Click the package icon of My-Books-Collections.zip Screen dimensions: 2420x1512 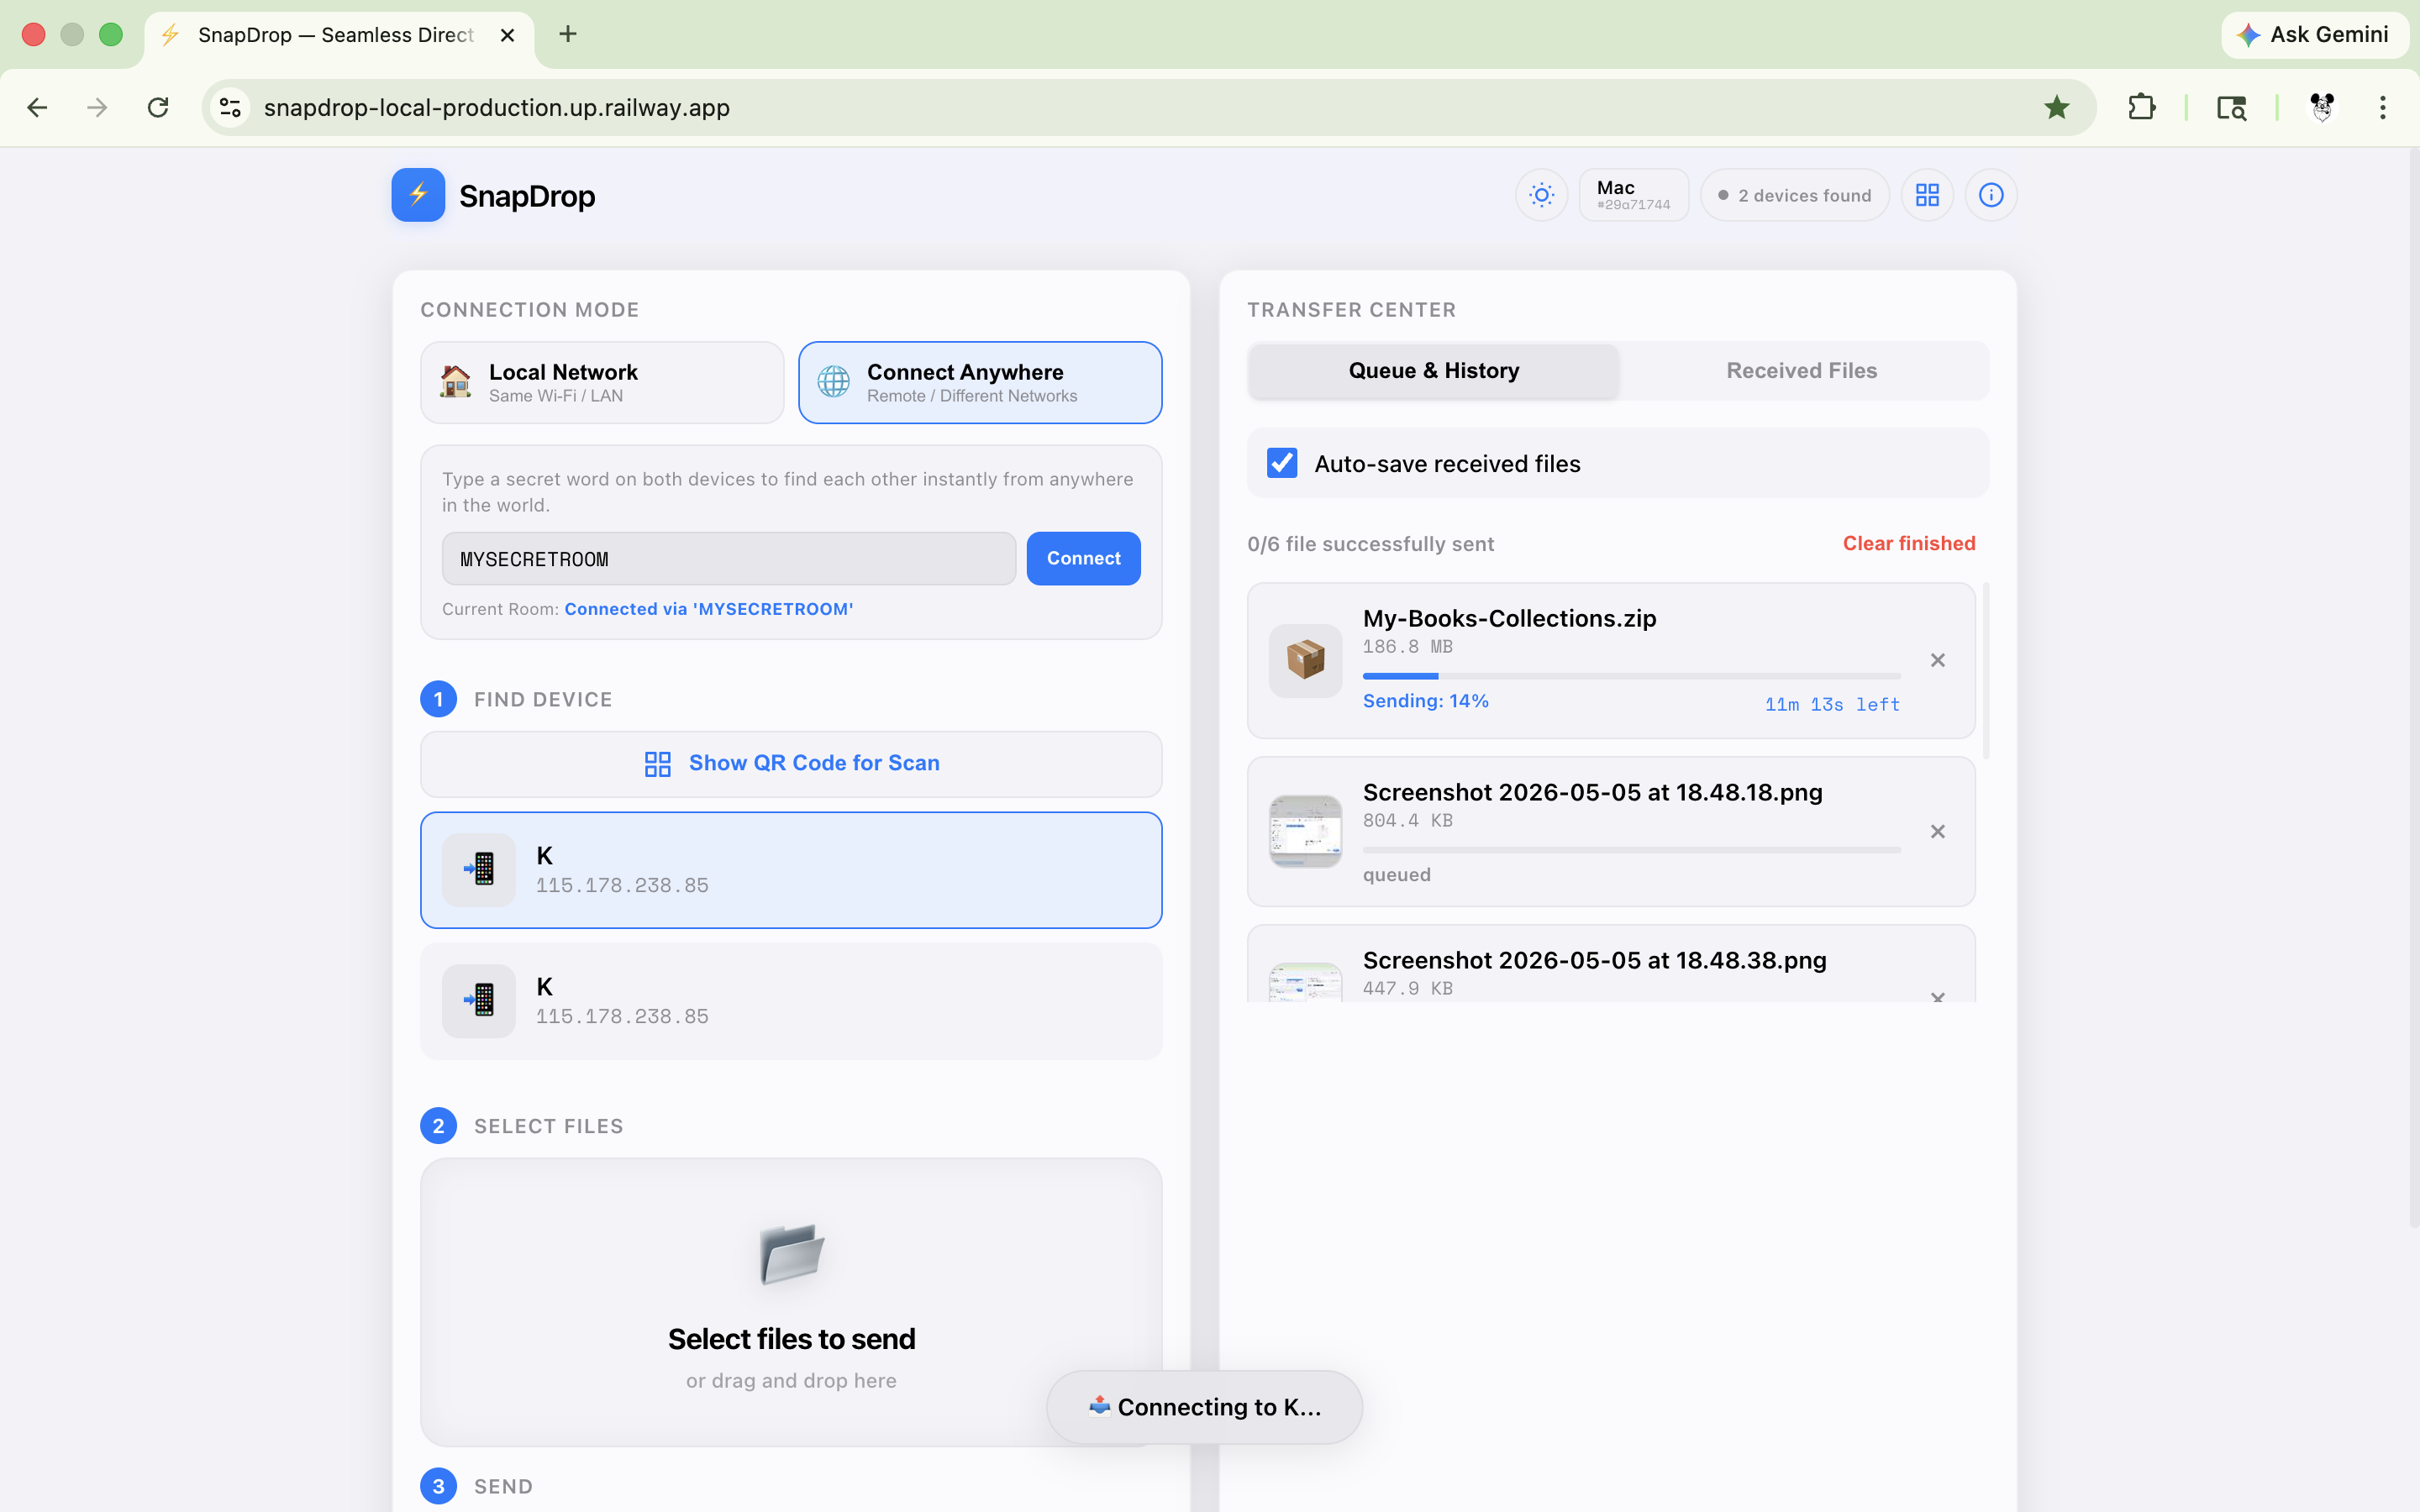1305,660
